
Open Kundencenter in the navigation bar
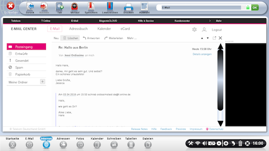(182, 21)
